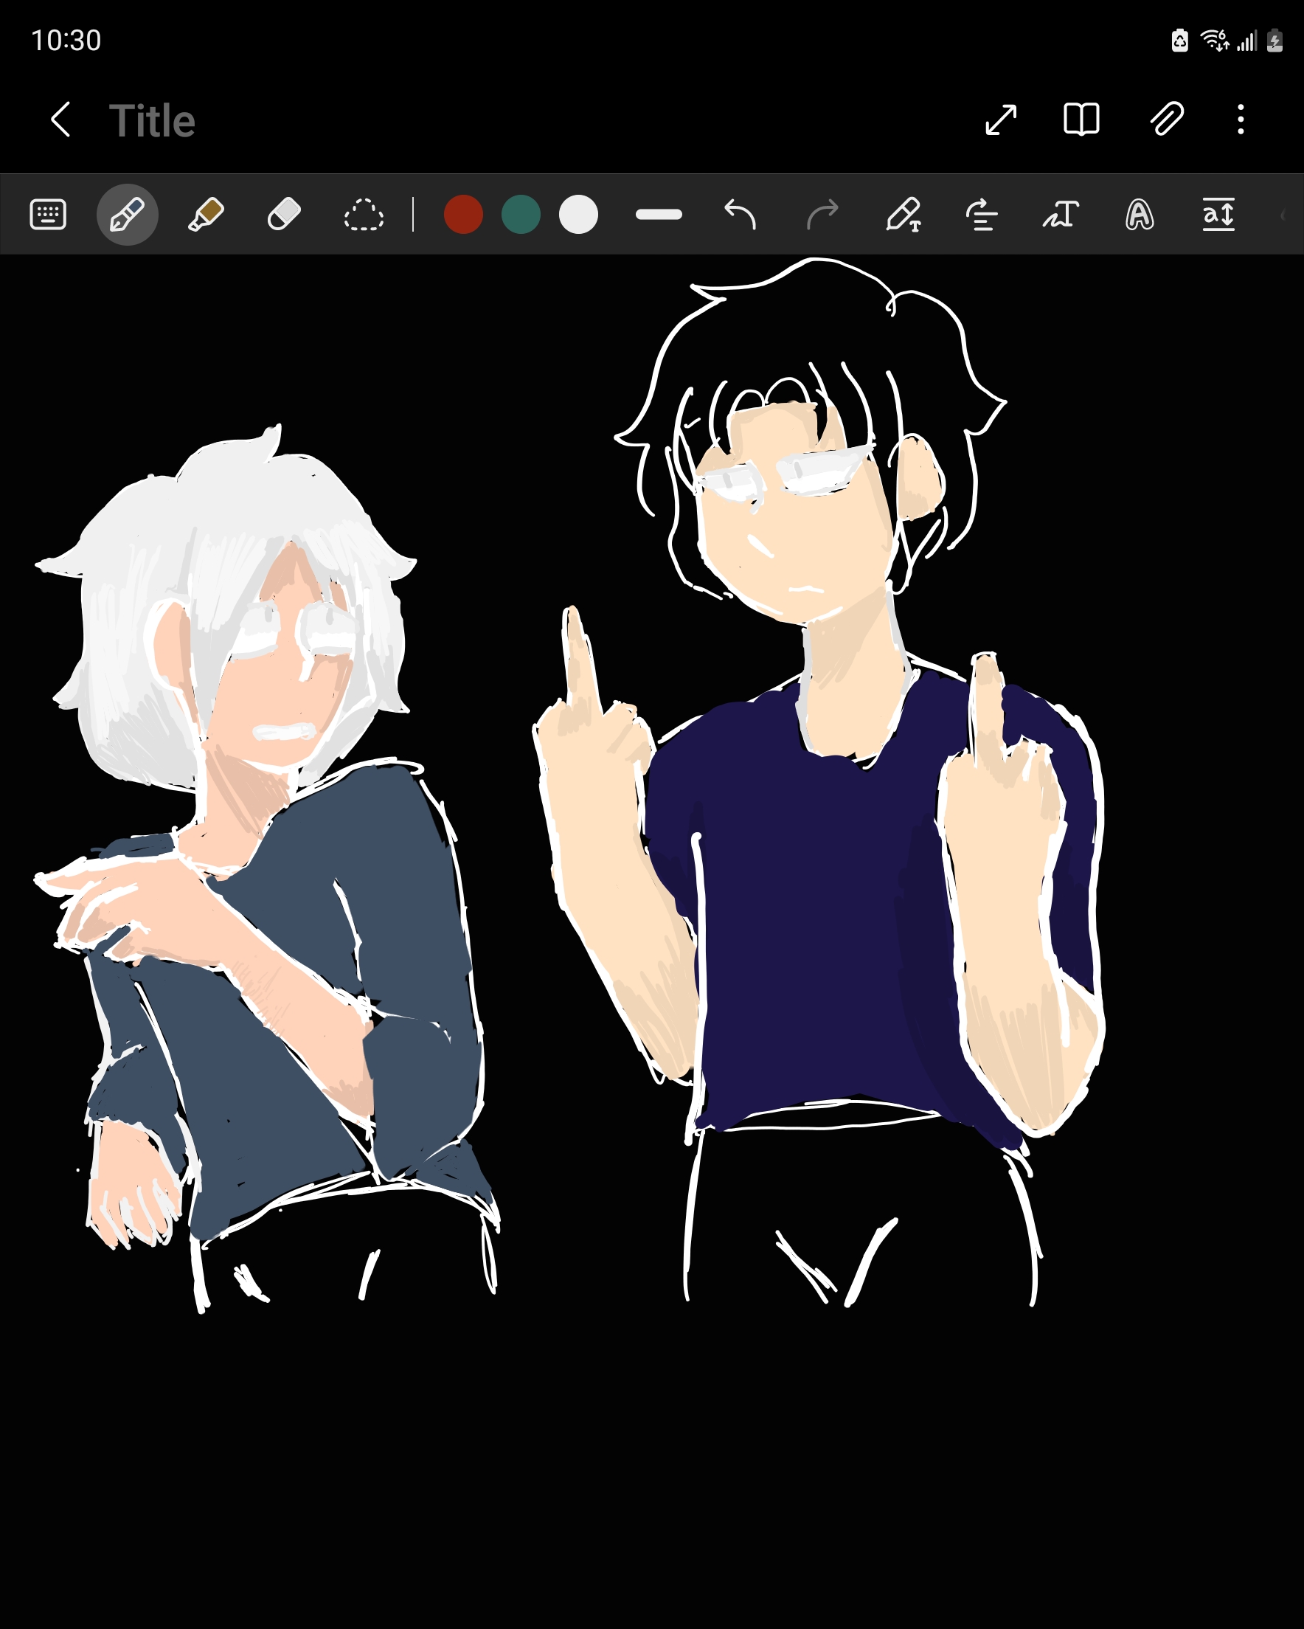The height and width of the screenshot is (1629, 1304).
Task: Expand note to full screen view
Action: tap(1000, 120)
